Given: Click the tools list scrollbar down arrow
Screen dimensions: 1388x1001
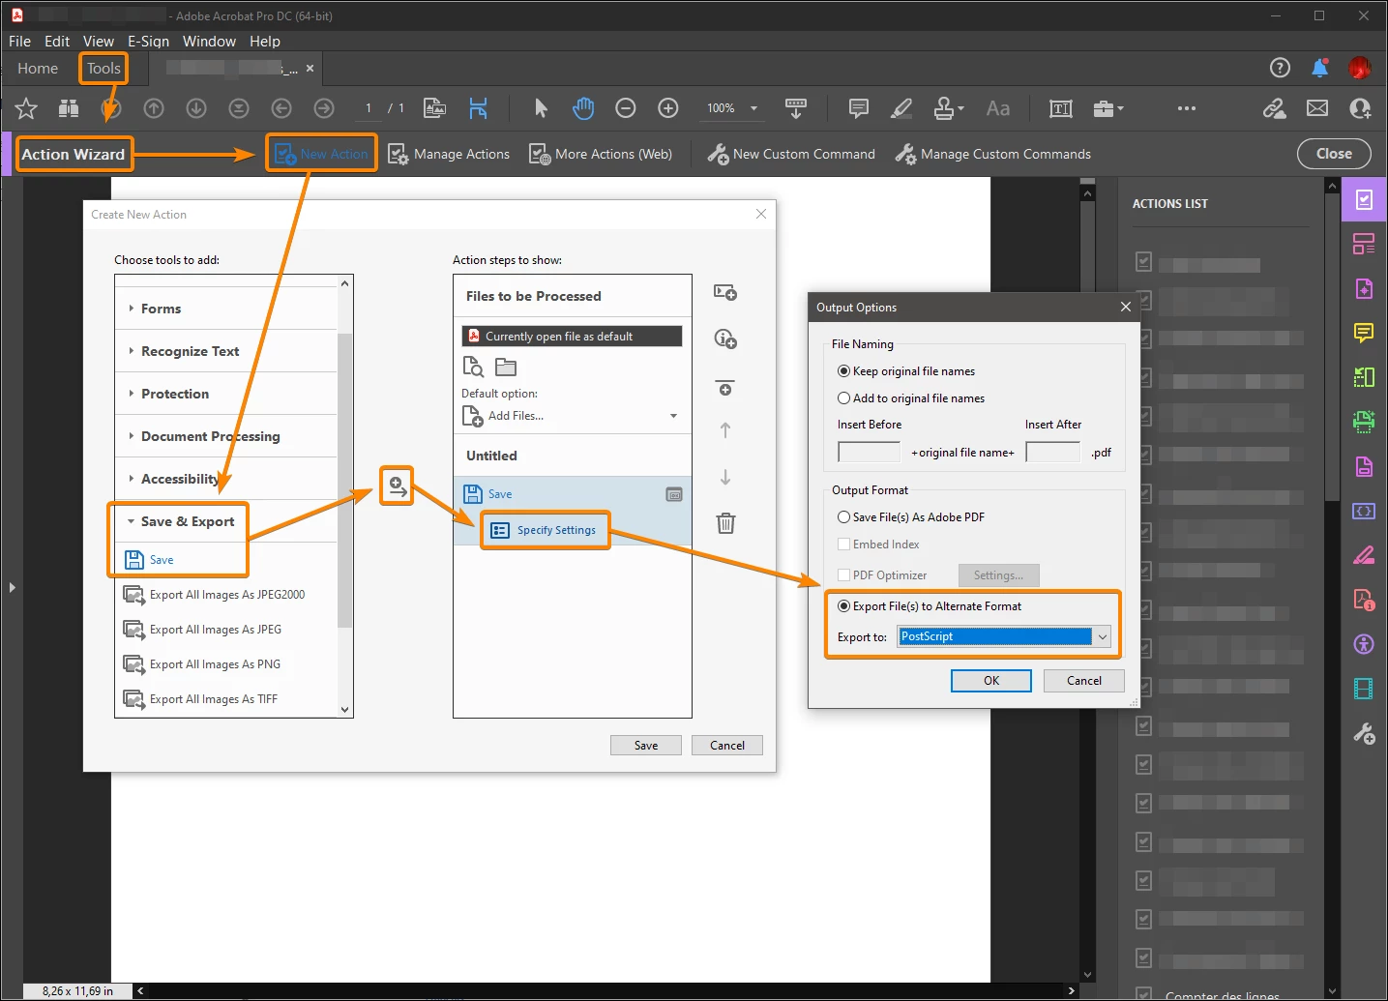Looking at the screenshot, I should [345, 709].
